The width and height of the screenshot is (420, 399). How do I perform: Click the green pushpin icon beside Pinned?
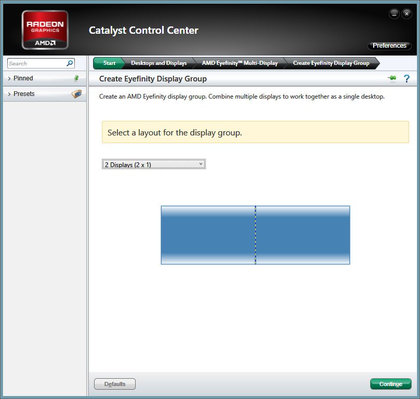(x=76, y=78)
